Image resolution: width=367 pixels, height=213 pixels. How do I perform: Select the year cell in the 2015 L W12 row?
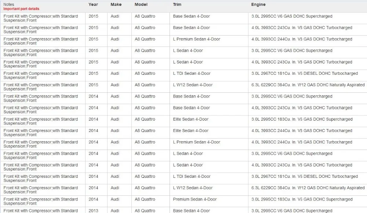[x=93, y=85]
